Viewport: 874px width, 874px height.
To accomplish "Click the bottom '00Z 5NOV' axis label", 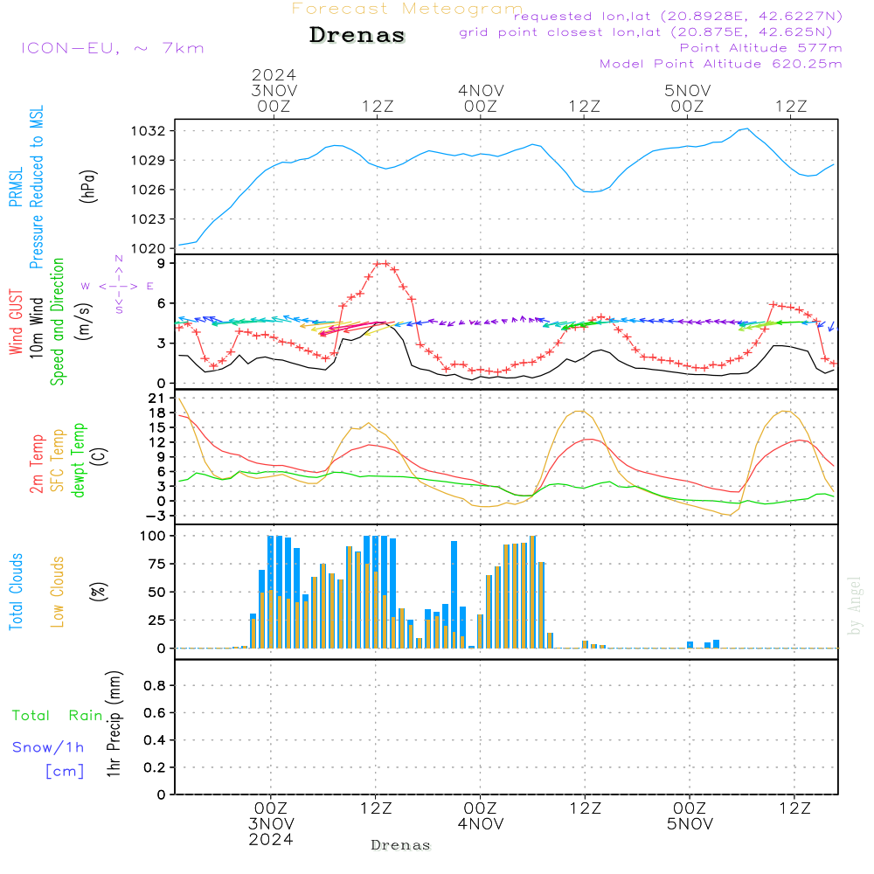I will (x=690, y=816).
